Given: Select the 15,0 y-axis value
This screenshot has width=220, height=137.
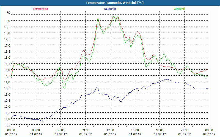Looking at the screenshot, I should (x=7, y=70).
